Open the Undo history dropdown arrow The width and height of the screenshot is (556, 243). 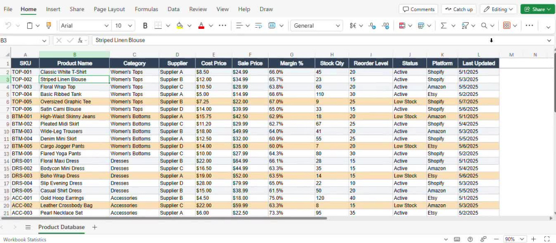click(18, 26)
